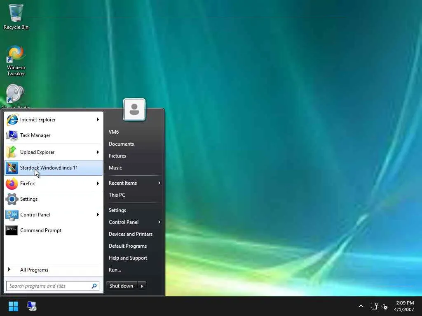Click the search magnifier icon

point(94,286)
